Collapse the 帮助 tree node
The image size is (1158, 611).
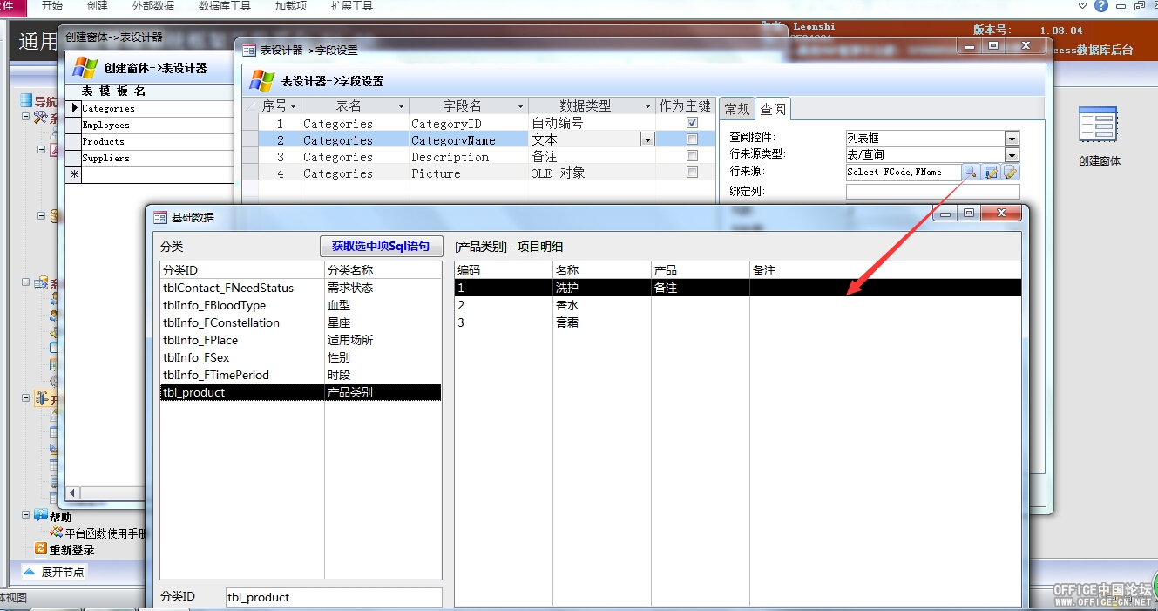point(26,516)
